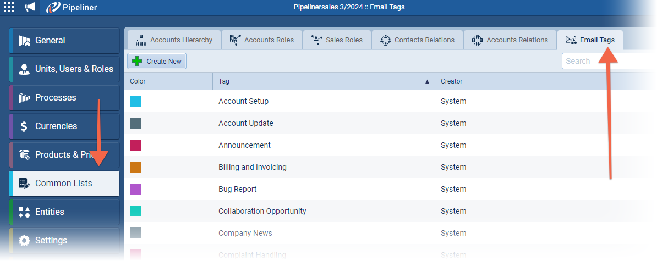Click the purple Bug Report color swatch

click(135, 189)
